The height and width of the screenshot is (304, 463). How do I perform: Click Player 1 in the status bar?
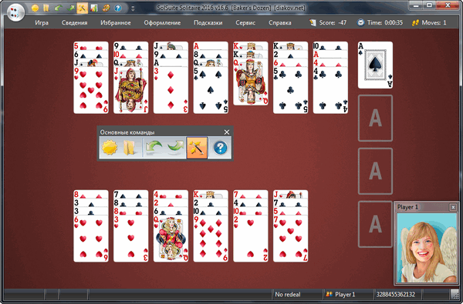coord(341,294)
